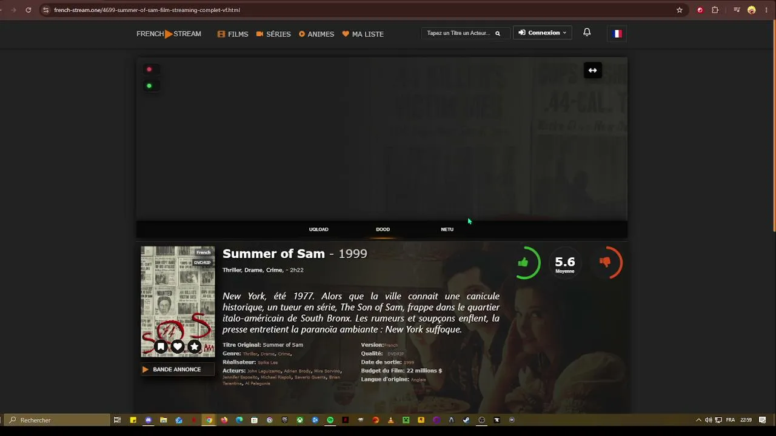Click the star icon on the poster
Image resolution: width=776 pixels, height=436 pixels.
point(194,346)
